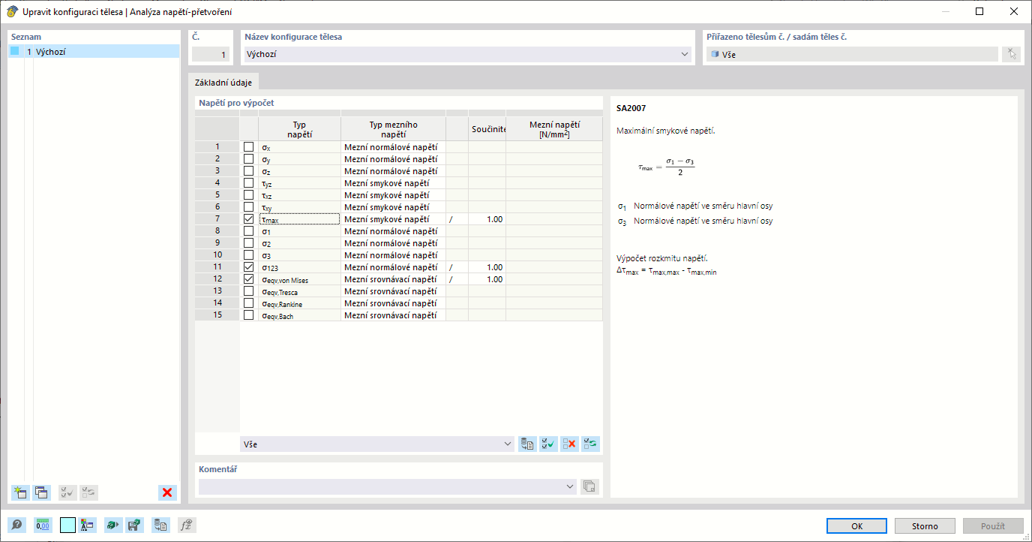Select the Výchozí item in Seznam list
The height and width of the screenshot is (542, 1032).
tap(94, 51)
